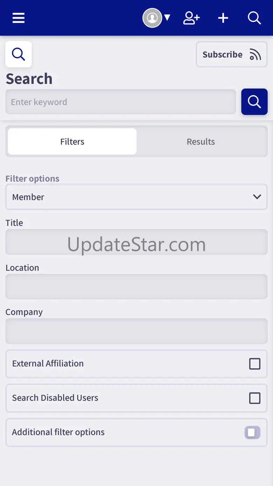This screenshot has width=273, height=486.
Task: Open the header magnifier search icon
Action: coord(254,18)
